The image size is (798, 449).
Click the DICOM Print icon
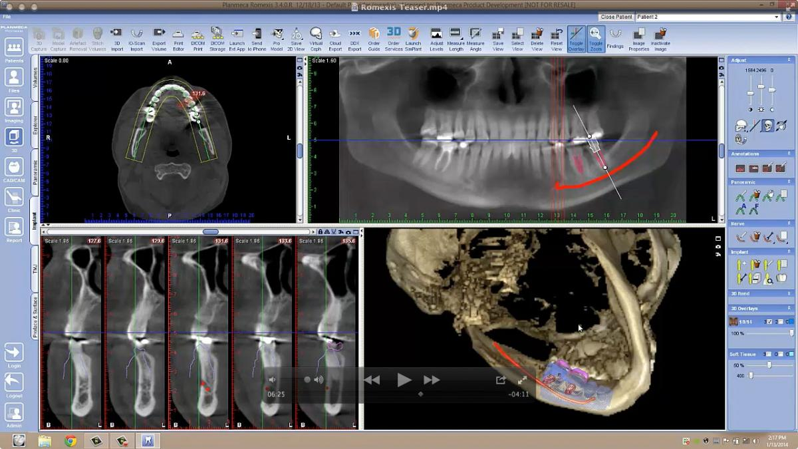(x=198, y=39)
